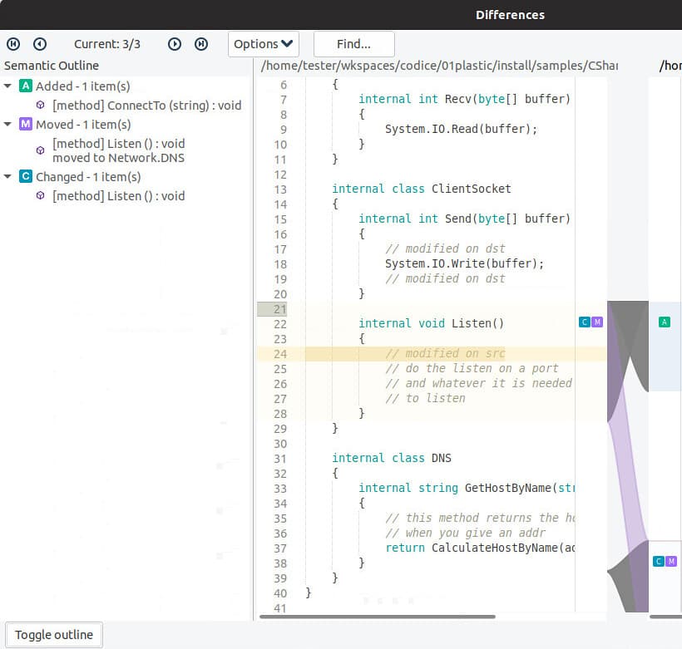
Task: Open the Find dialog
Action: pos(353,44)
